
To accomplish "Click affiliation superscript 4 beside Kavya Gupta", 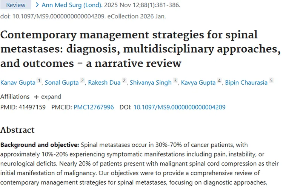I will pos(219,81).
